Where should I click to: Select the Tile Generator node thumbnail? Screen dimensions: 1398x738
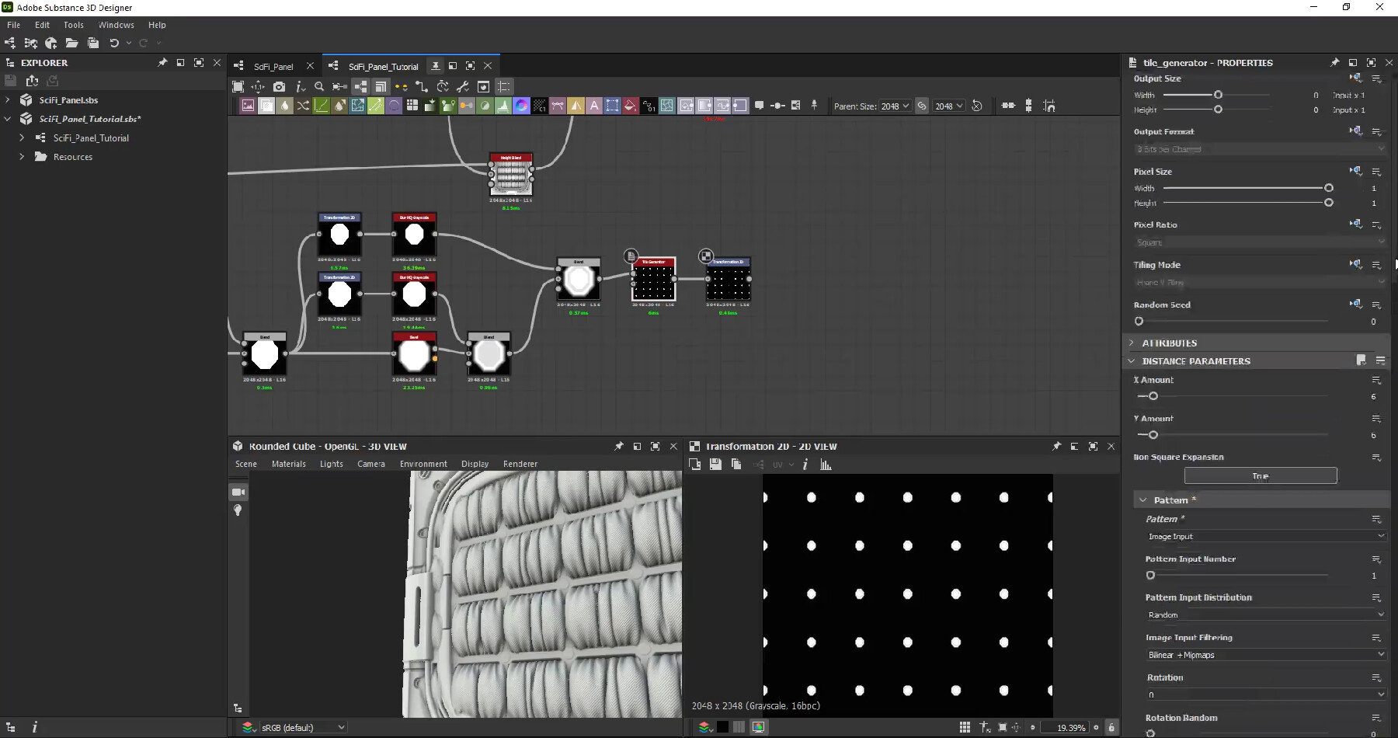(653, 283)
